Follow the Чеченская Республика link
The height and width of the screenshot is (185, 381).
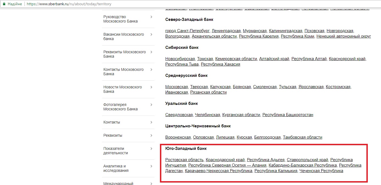pyautogui.click(x=321, y=171)
